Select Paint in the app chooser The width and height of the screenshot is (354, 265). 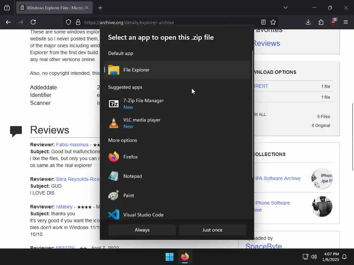tap(177, 196)
